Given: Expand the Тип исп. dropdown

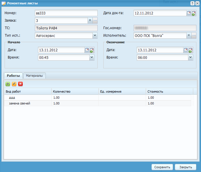Looking at the screenshot, I should 95,35.
